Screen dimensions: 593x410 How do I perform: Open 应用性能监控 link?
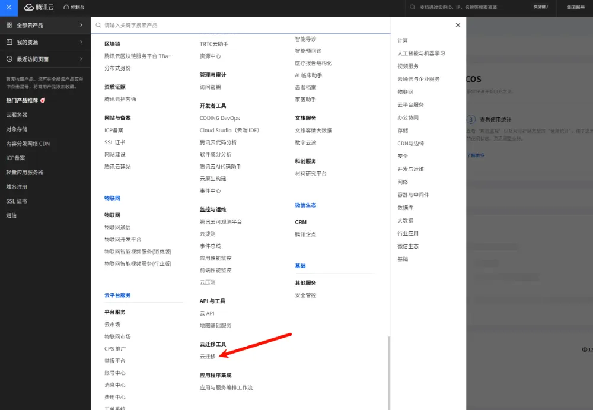(216, 258)
